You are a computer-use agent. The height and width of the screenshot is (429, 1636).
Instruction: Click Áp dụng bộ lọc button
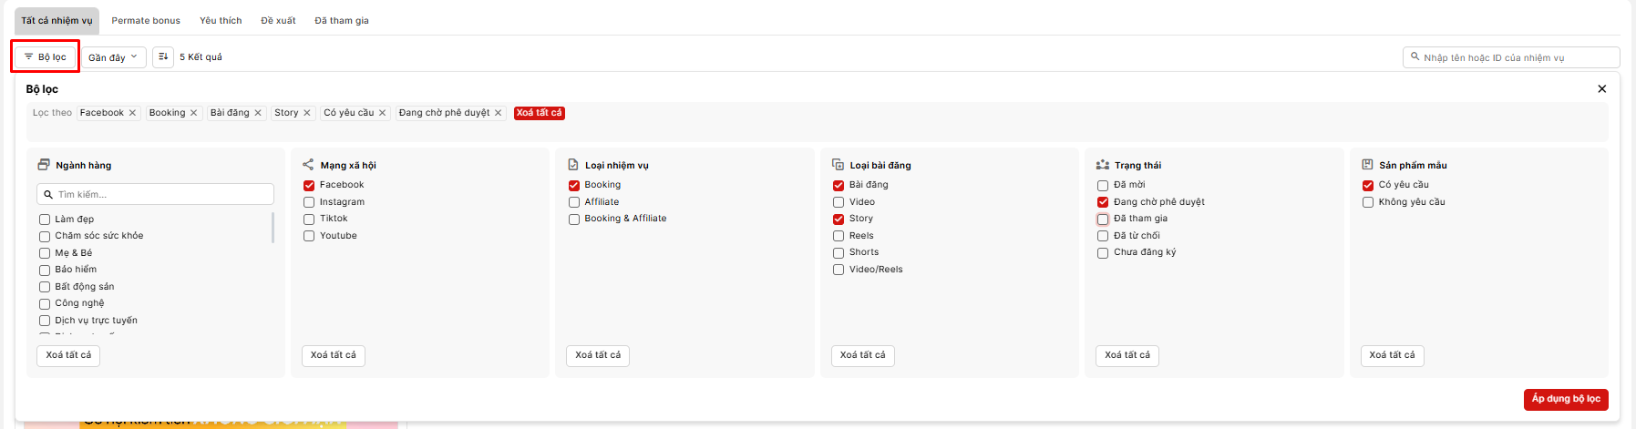(1565, 399)
